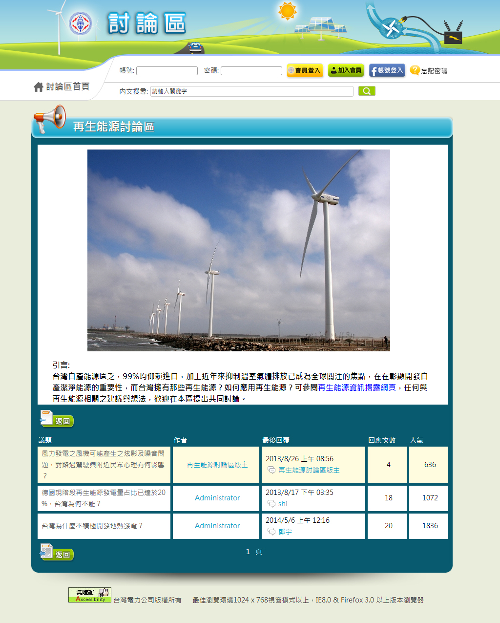Click the date 2013/8/17 下午 03:35

pos(299,493)
